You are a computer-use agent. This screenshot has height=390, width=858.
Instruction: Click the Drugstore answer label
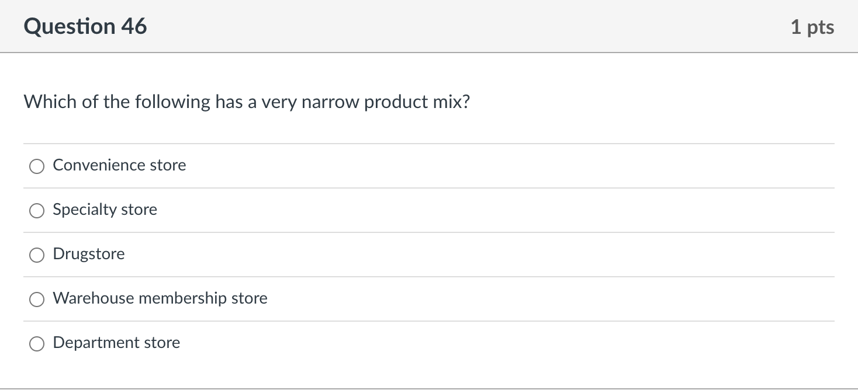point(88,253)
